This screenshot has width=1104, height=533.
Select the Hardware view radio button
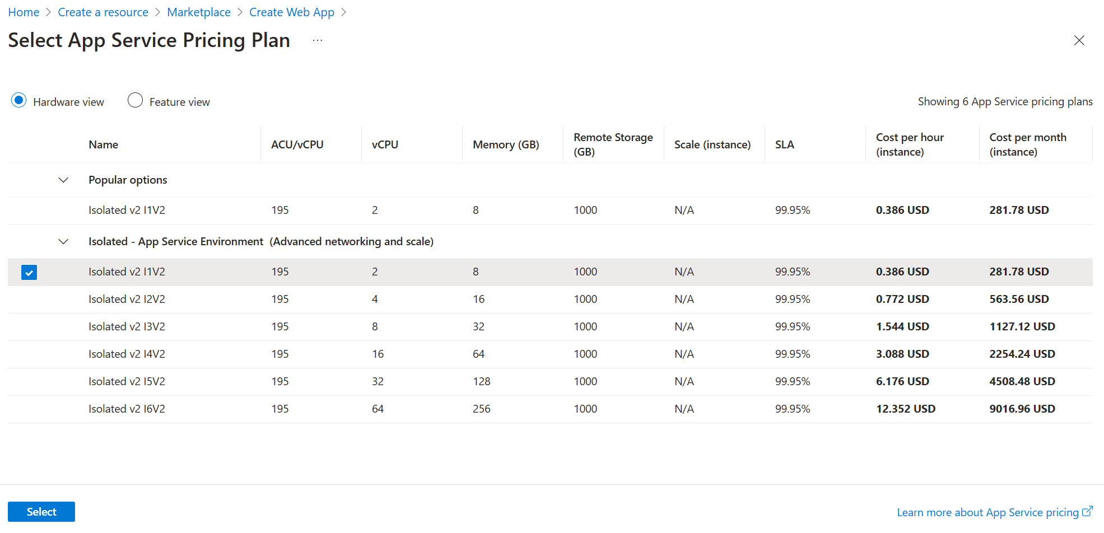(x=18, y=100)
